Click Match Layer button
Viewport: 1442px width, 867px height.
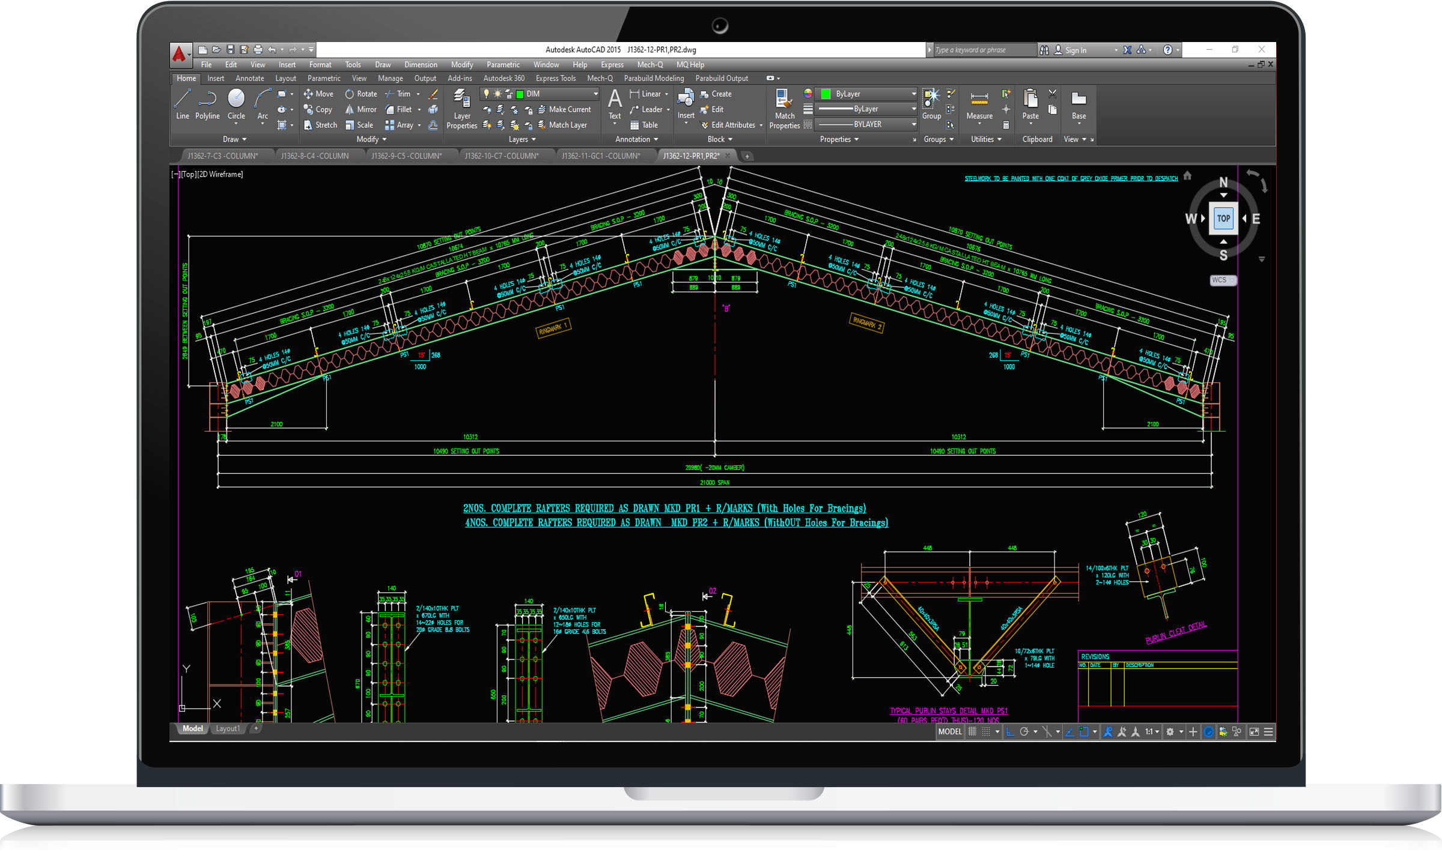coord(562,125)
